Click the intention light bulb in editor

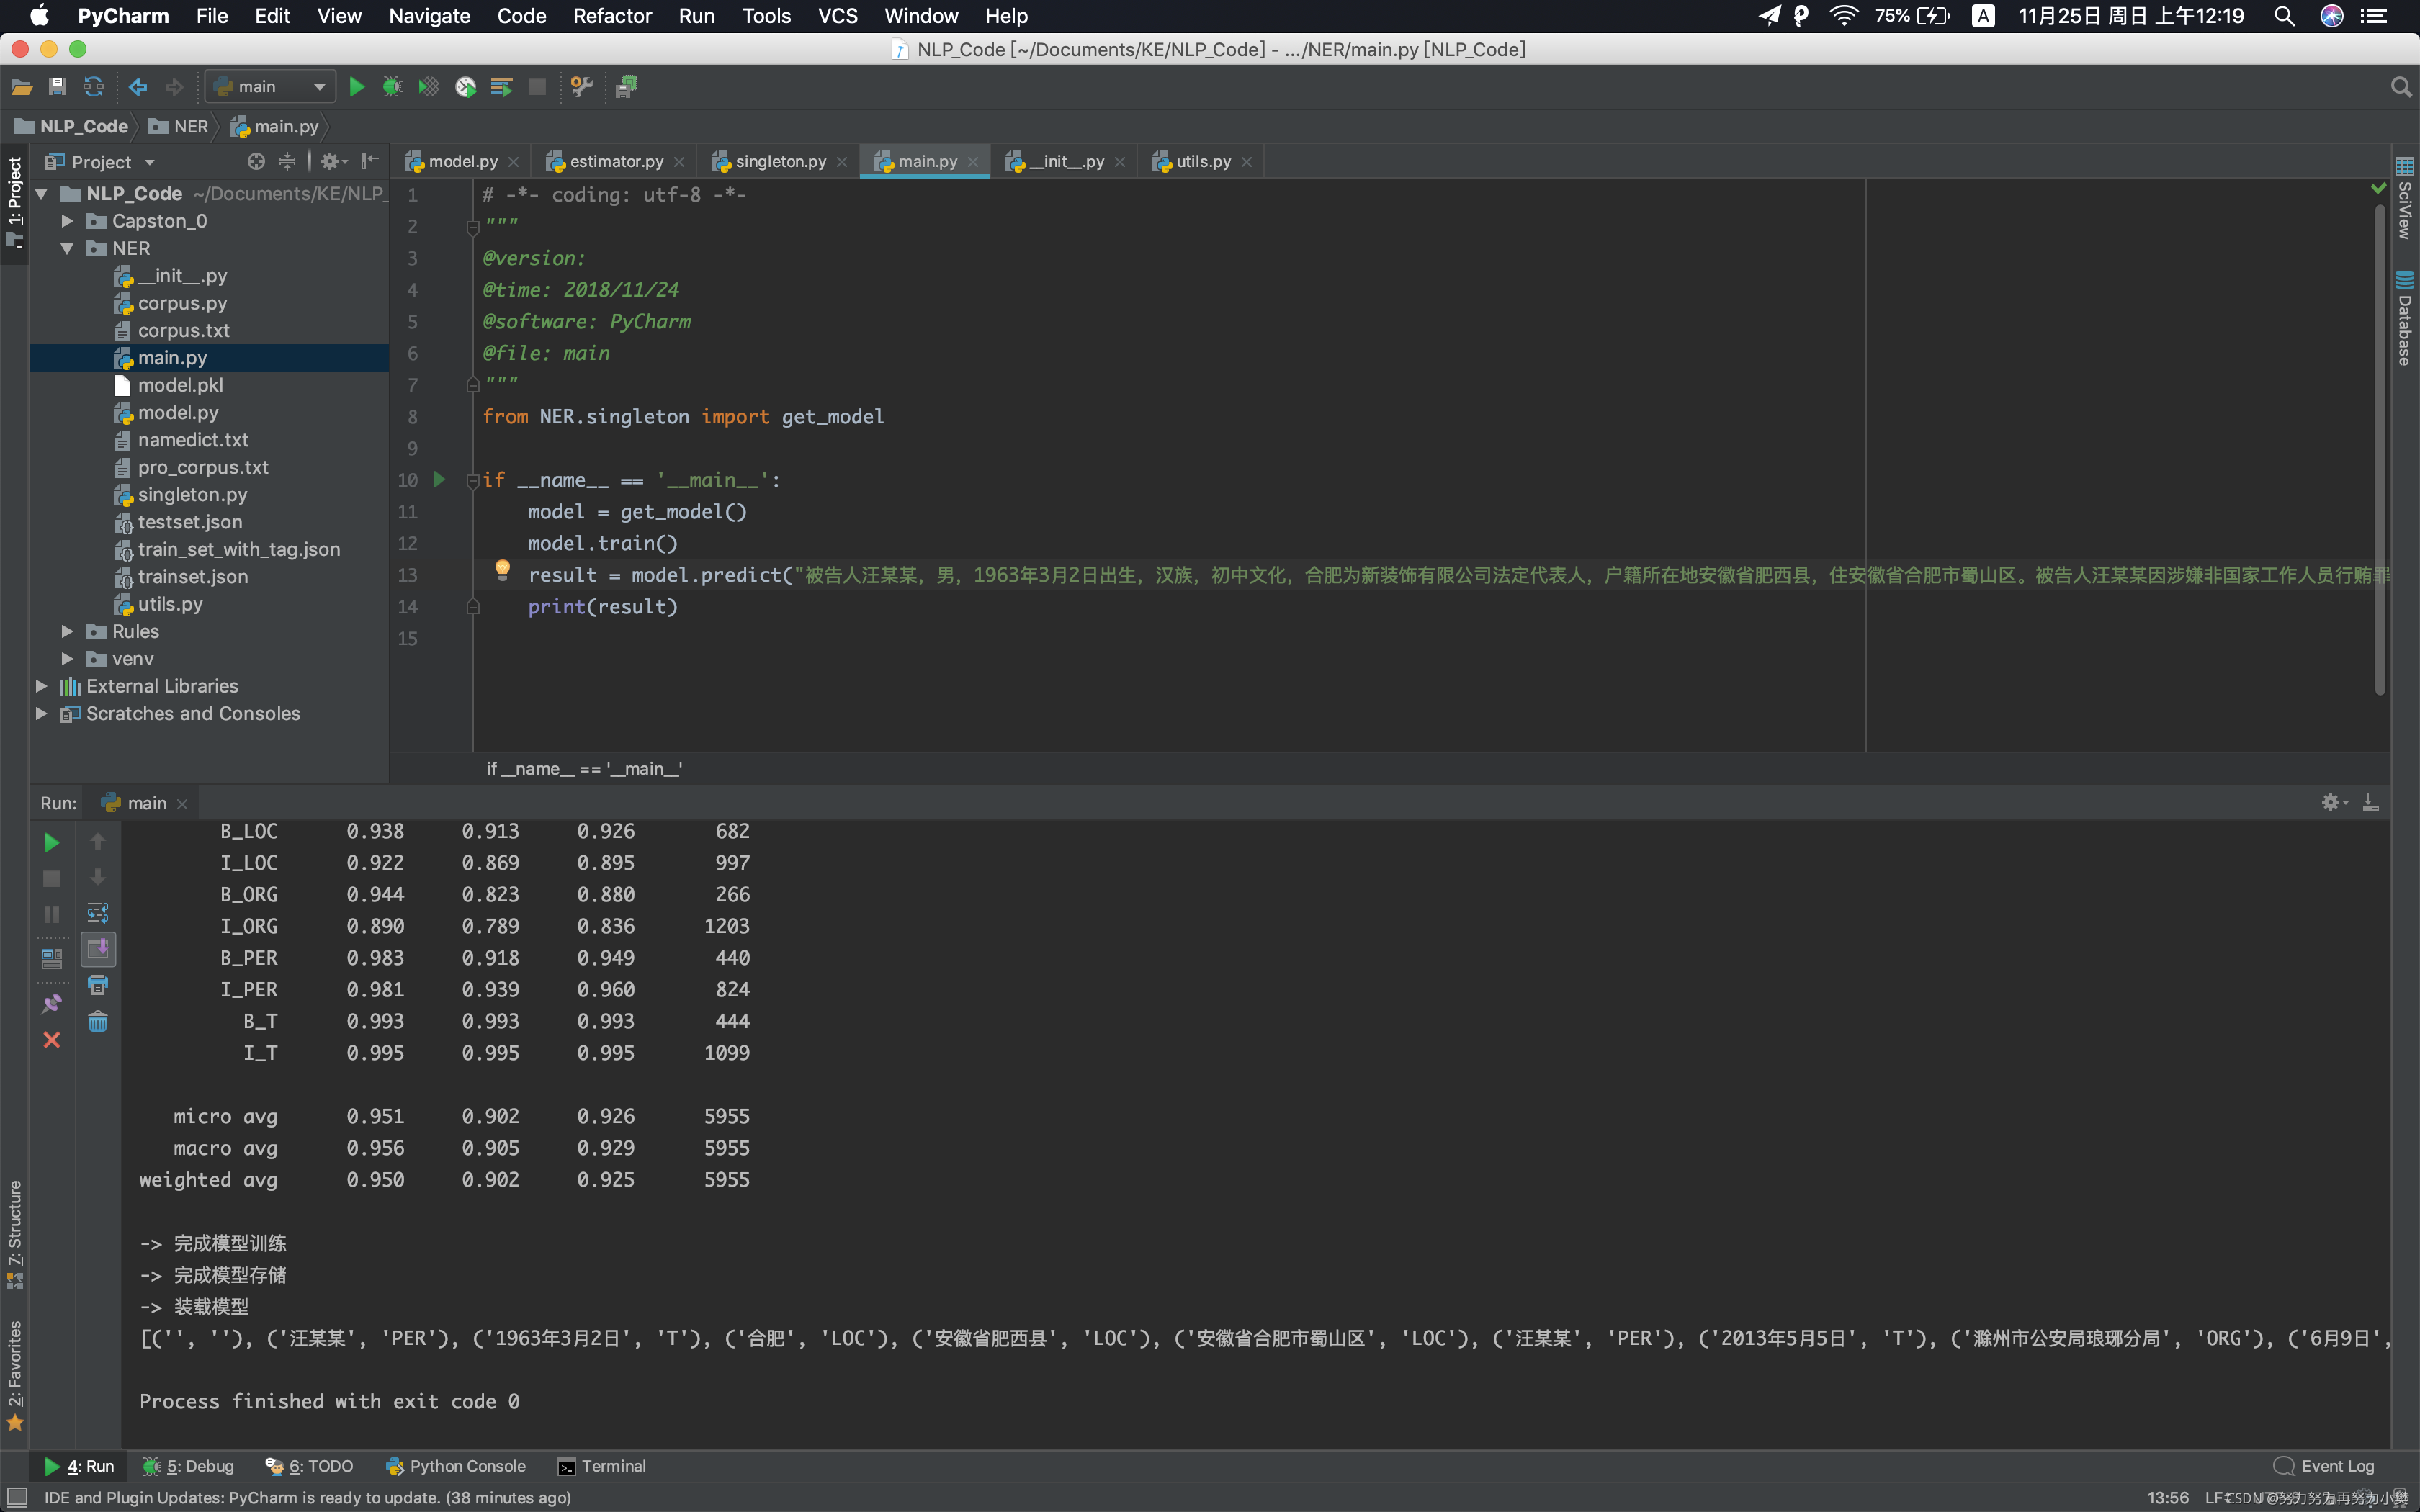503,570
